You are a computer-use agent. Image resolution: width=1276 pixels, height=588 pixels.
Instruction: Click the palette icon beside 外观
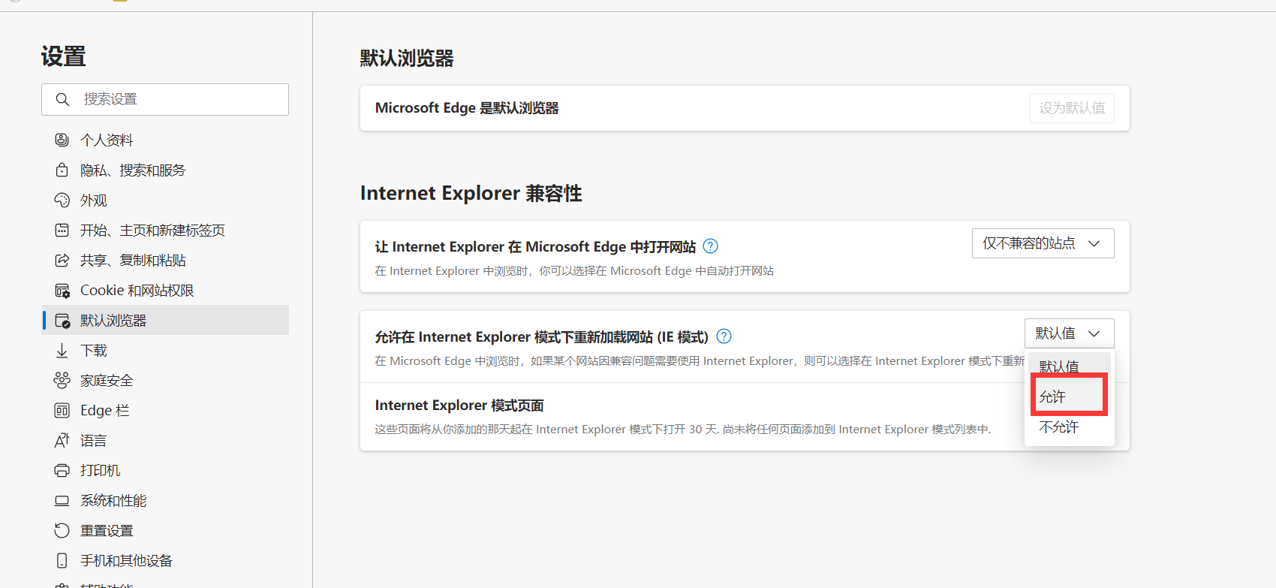(62, 200)
